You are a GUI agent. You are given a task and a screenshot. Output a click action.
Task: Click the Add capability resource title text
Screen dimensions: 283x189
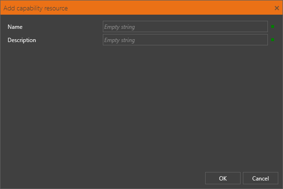(x=35, y=8)
